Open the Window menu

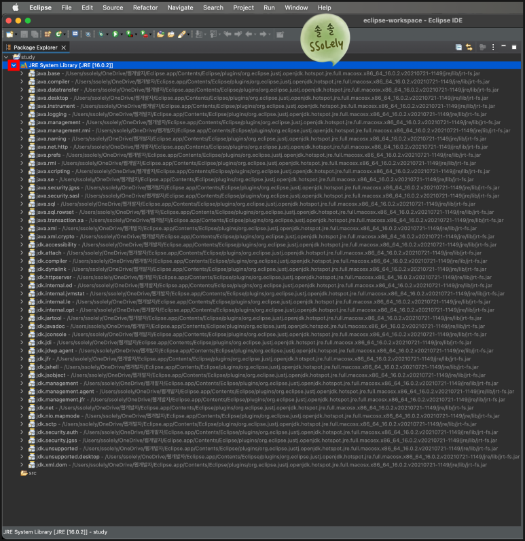(x=296, y=7)
